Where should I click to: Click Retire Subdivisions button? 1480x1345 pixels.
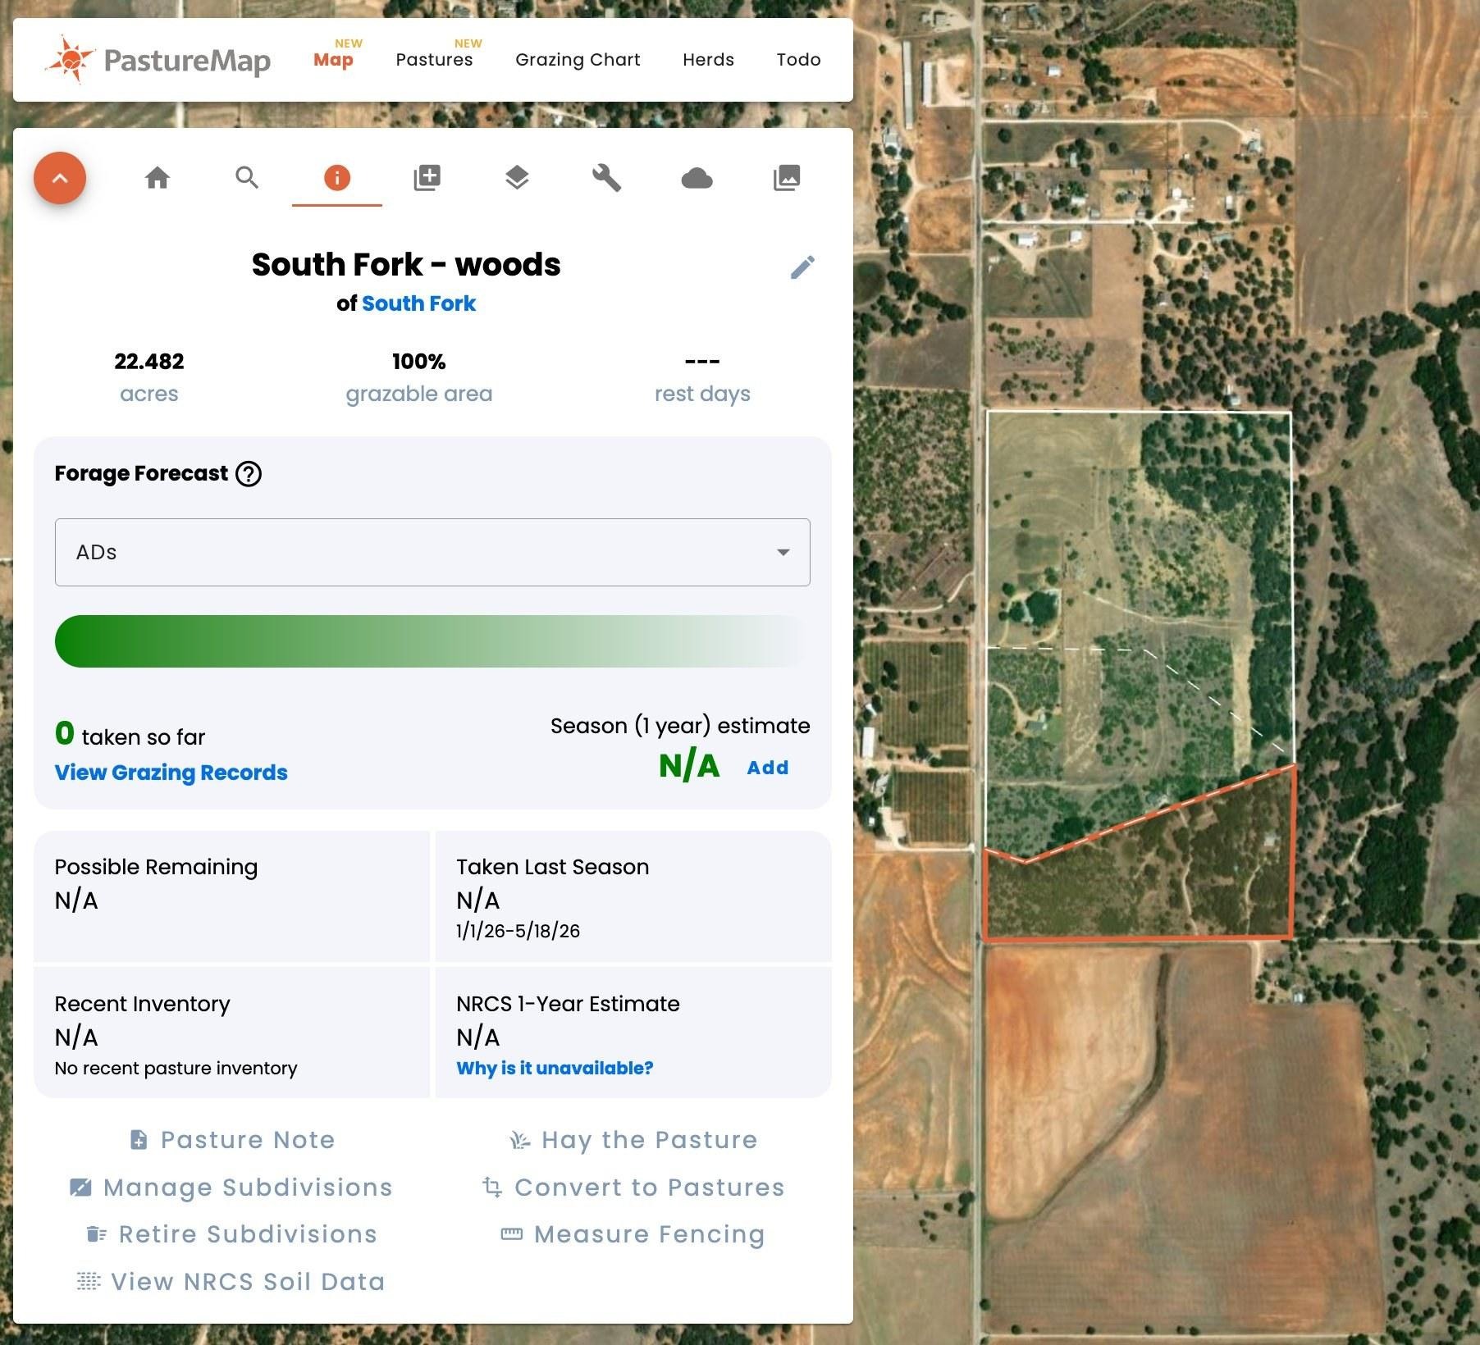tap(231, 1234)
